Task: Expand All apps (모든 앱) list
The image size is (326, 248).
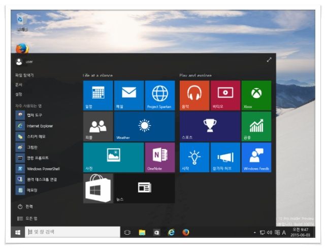Action: (x=27, y=218)
